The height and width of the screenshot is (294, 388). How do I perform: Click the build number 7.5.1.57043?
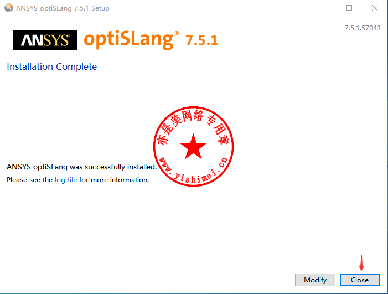pyautogui.click(x=363, y=28)
